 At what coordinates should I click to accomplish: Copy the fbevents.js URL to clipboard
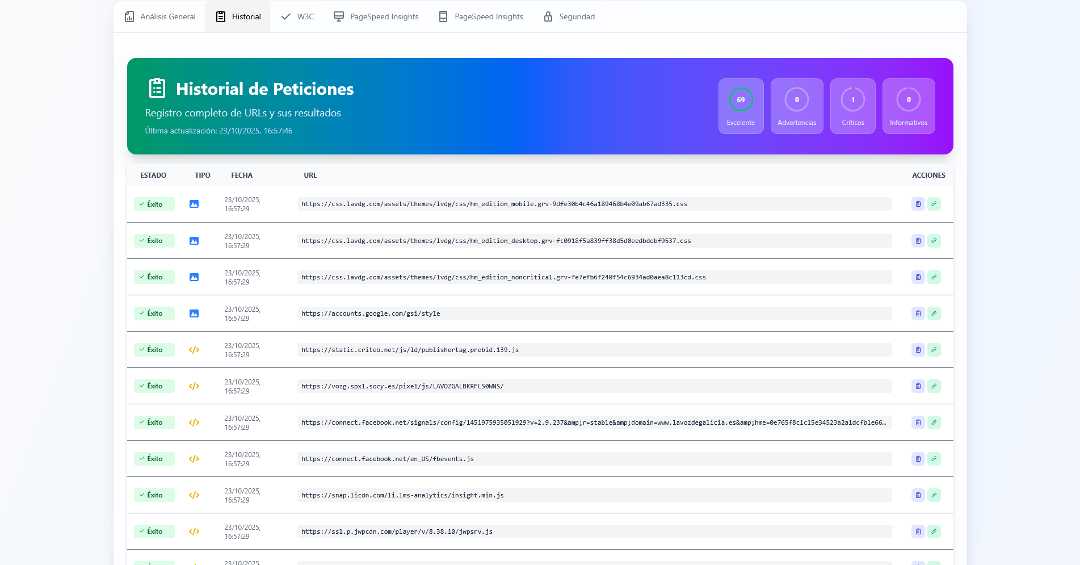point(918,459)
